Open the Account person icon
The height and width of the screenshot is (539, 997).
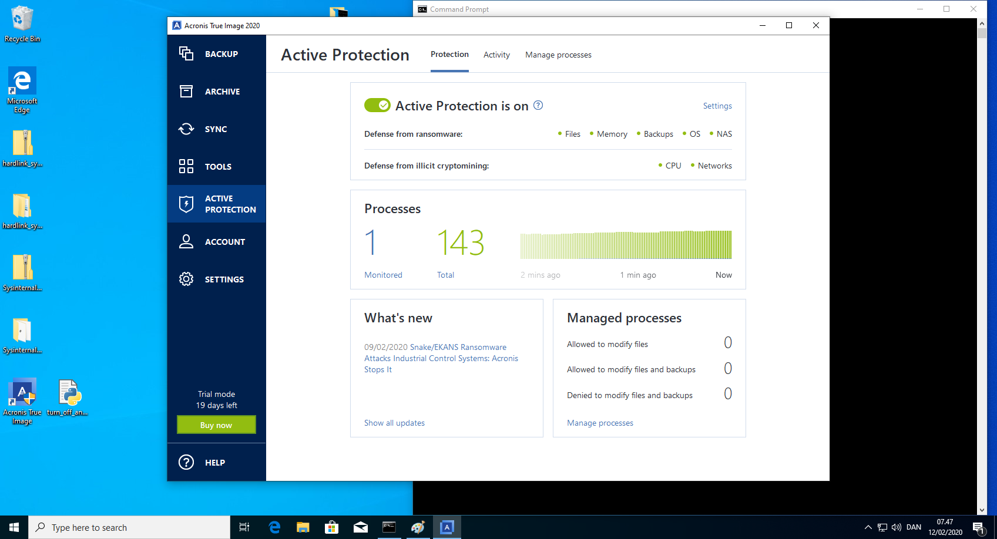186,242
